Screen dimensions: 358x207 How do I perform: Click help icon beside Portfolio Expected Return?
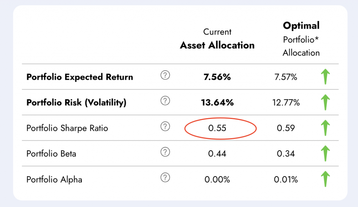pyautogui.click(x=165, y=76)
